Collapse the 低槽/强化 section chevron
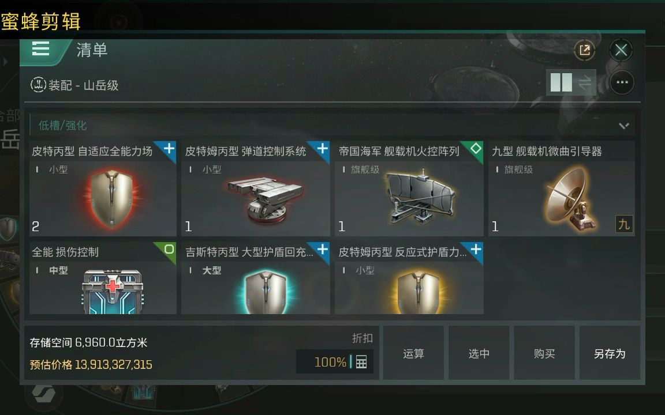Image resolution: width=665 pixels, height=415 pixels. coord(623,126)
